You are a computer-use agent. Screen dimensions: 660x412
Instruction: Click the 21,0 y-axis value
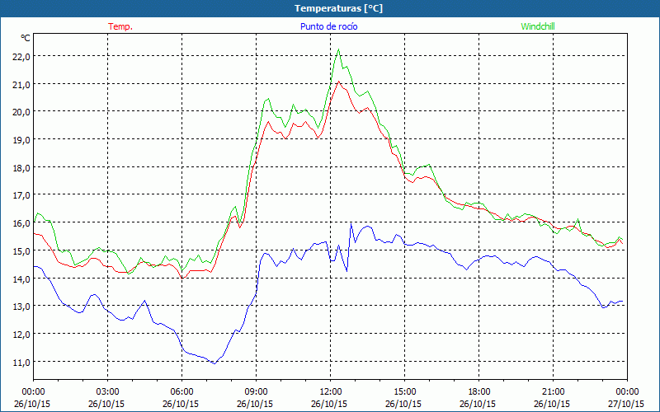click(x=21, y=85)
